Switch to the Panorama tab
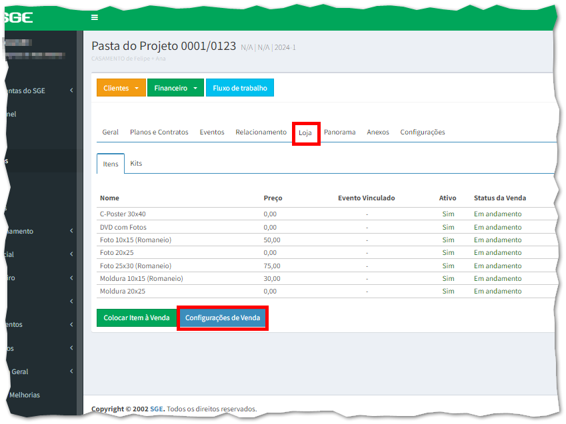This screenshot has width=566, height=424. [x=340, y=132]
